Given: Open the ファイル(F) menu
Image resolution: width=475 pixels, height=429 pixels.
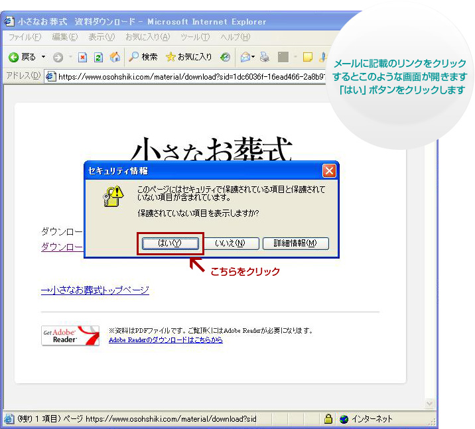Looking at the screenshot, I should coord(25,37).
